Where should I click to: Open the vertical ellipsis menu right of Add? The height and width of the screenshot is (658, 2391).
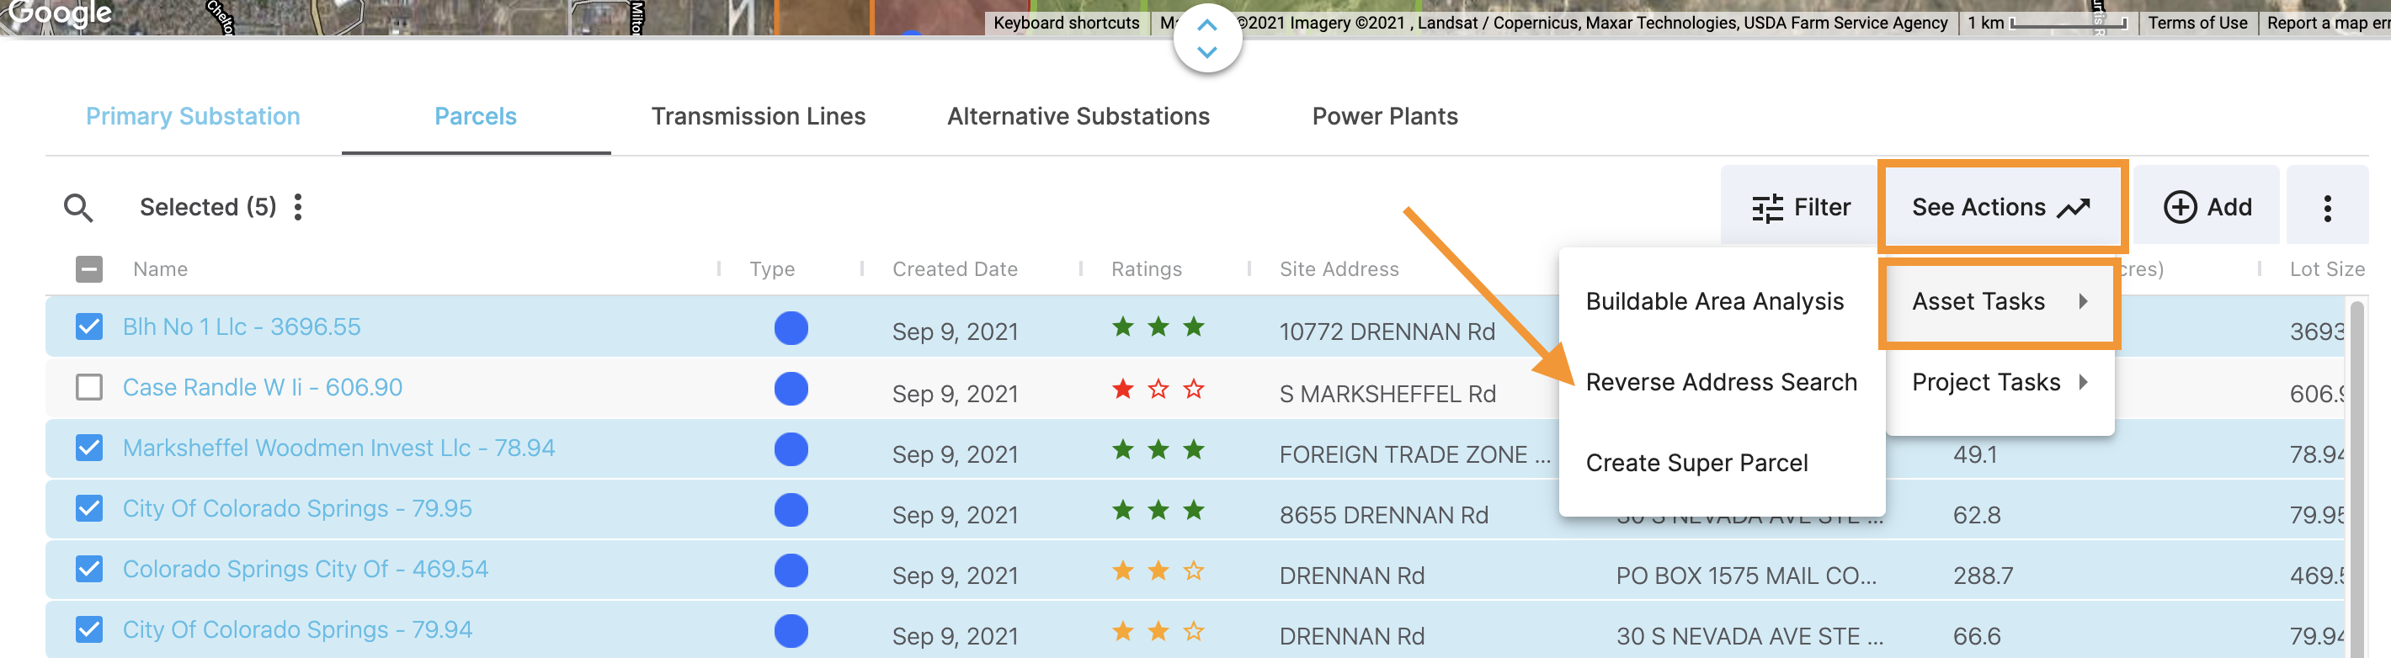pos(2327,208)
